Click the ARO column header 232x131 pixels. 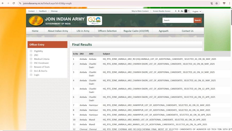click(91, 54)
